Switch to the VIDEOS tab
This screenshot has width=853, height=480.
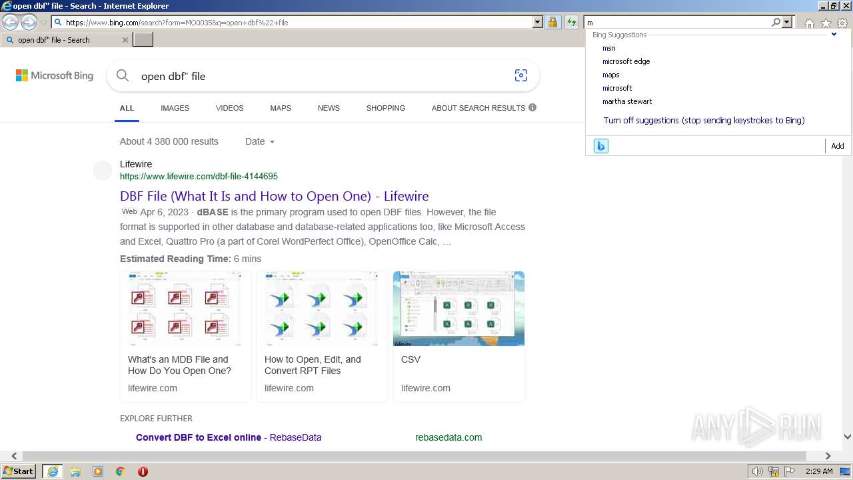click(229, 108)
